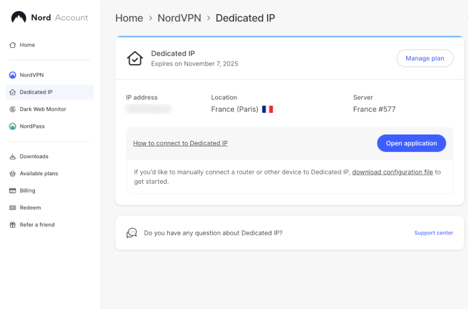Click the France flag icon
The width and height of the screenshot is (468, 309).
[x=268, y=110]
